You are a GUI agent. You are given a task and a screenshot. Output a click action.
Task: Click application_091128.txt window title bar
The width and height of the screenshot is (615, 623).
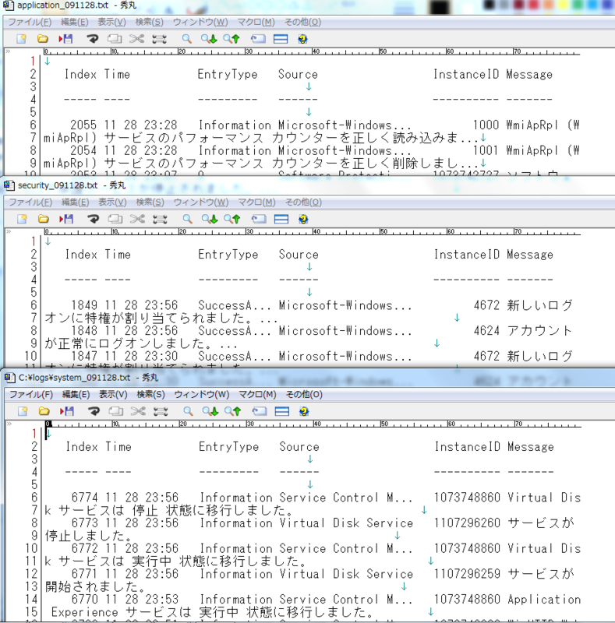tap(309, 5)
